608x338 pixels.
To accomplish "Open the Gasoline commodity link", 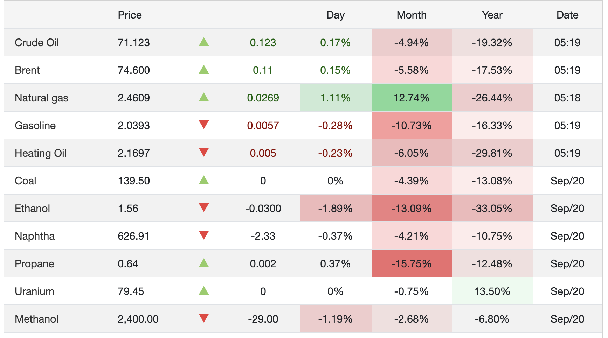I will 35,126.
